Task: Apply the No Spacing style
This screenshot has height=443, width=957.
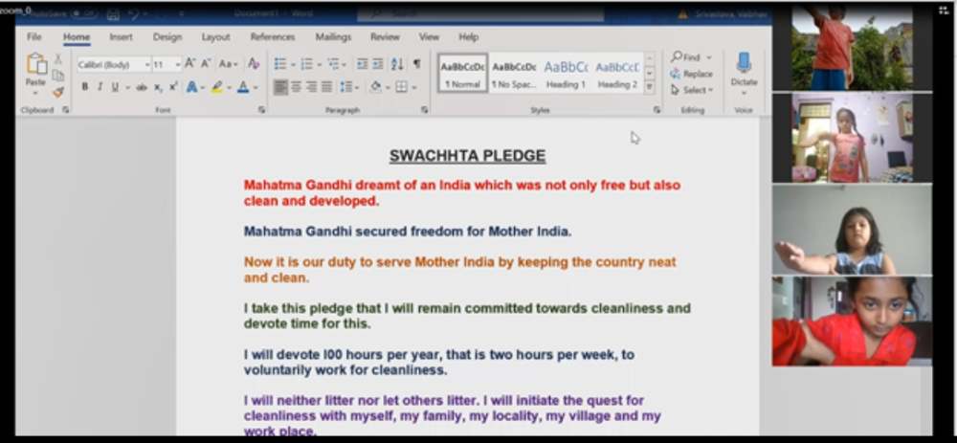Action: (514, 74)
